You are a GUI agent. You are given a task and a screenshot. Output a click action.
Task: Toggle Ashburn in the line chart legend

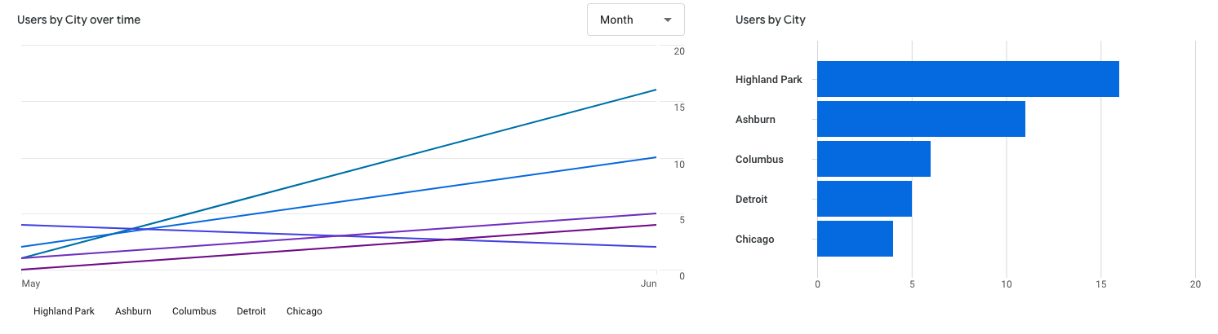pyautogui.click(x=133, y=311)
